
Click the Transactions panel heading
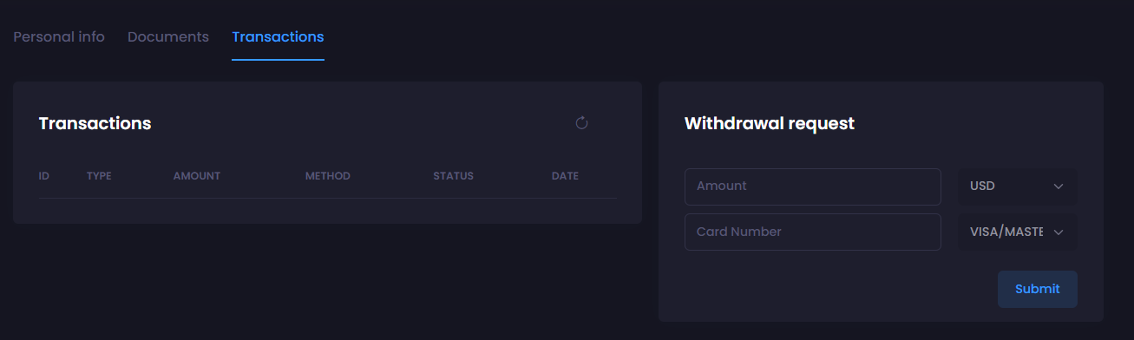pos(95,123)
